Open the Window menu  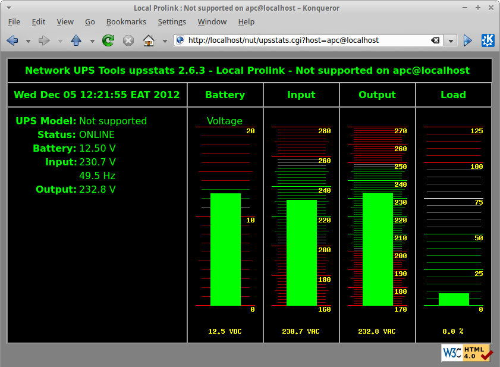[x=212, y=21]
